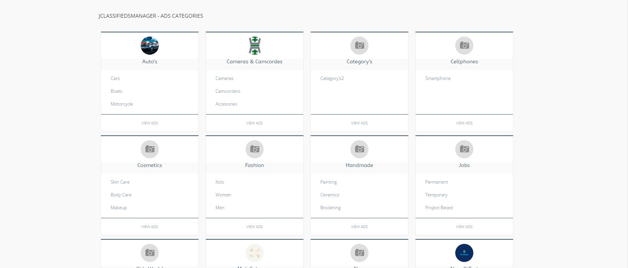Select the Camcorders subcategory
The width and height of the screenshot is (628, 268).
tap(227, 91)
